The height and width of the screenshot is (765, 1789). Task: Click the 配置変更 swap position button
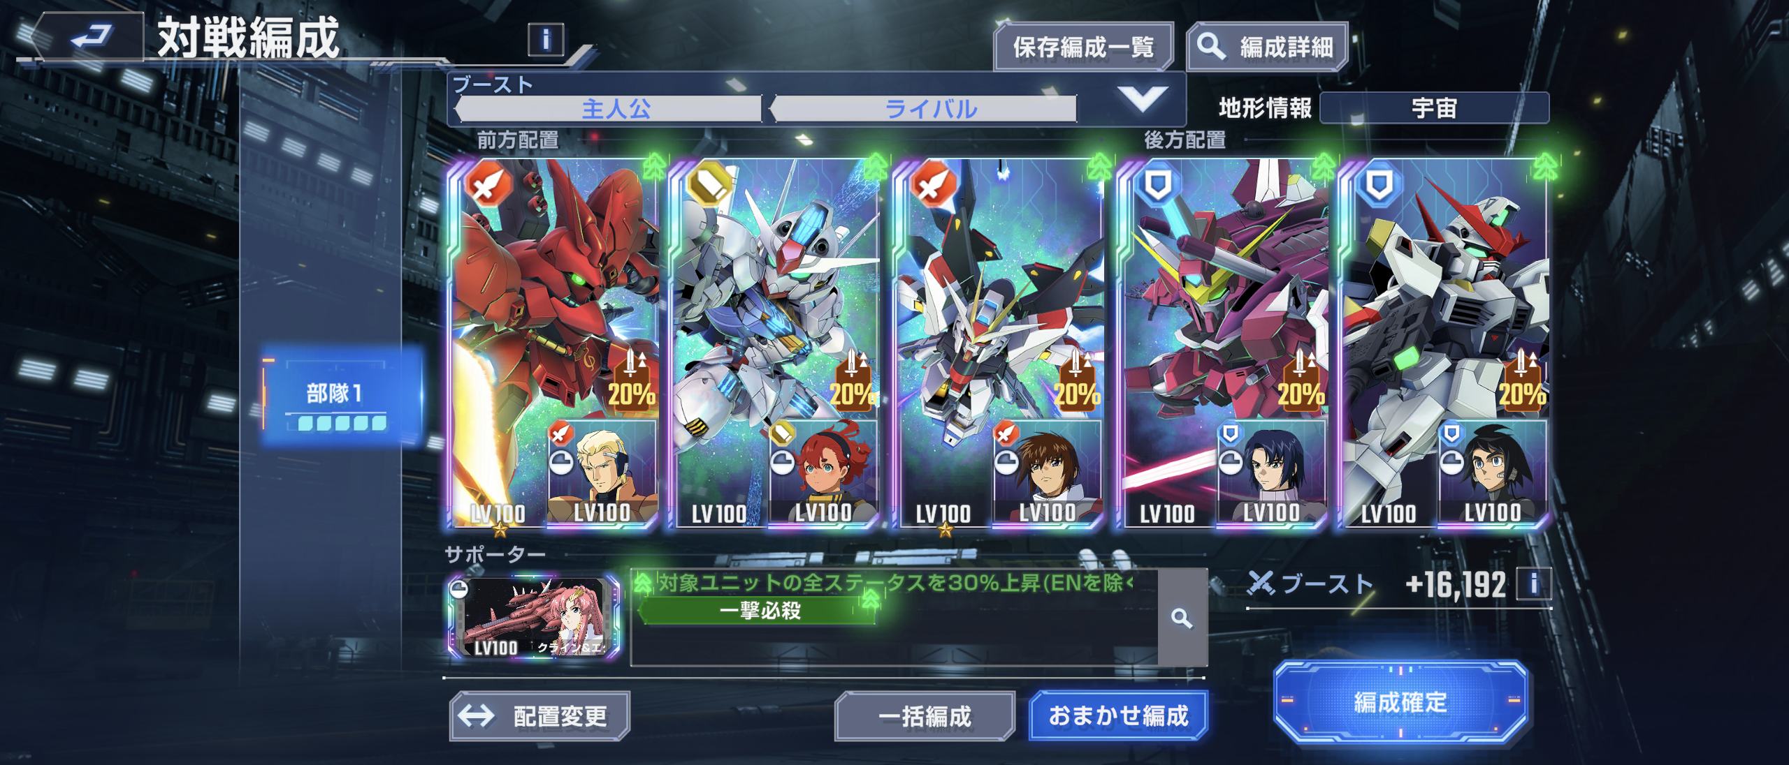[540, 716]
